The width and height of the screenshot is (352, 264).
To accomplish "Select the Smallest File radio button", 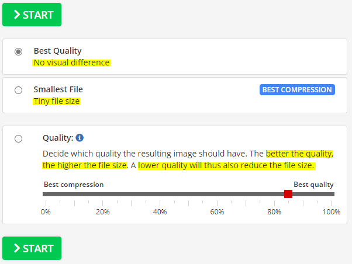I will coord(19,90).
